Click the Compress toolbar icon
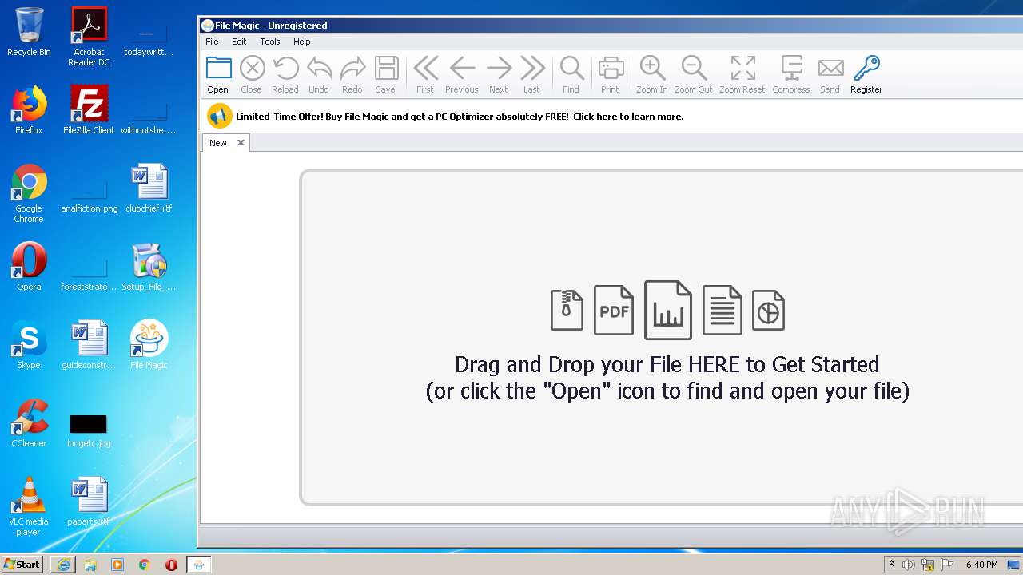Image resolution: width=1023 pixels, height=575 pixels. pyautogui.click(x=792, y=69)
